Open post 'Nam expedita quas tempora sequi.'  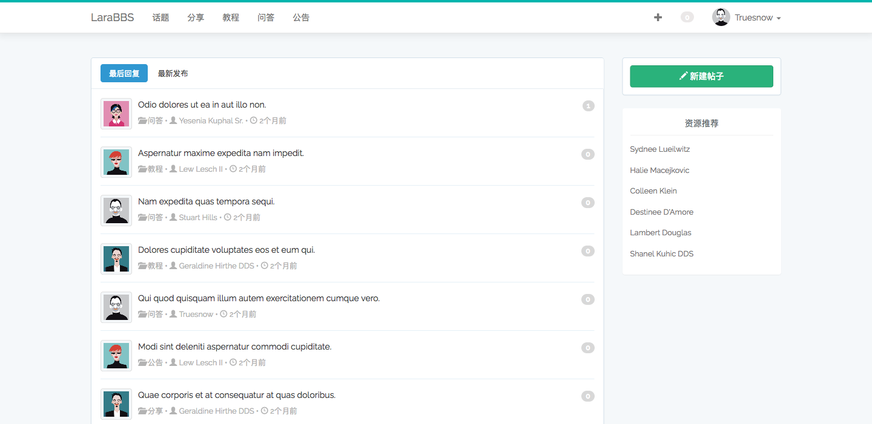point(206,201)
